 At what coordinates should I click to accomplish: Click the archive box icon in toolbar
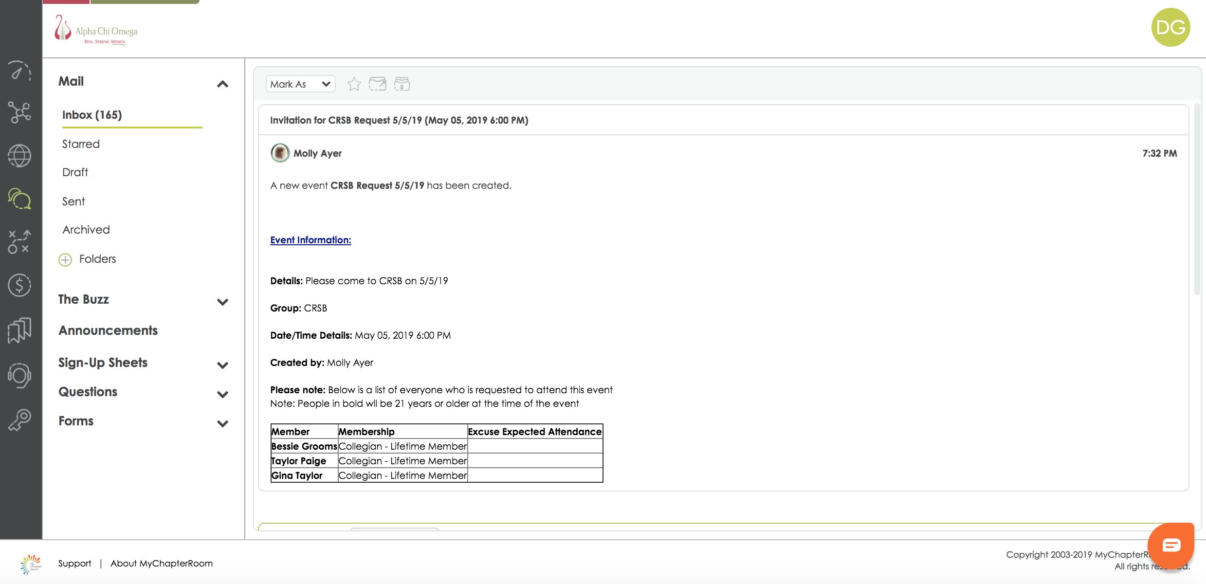pos(402,84)
